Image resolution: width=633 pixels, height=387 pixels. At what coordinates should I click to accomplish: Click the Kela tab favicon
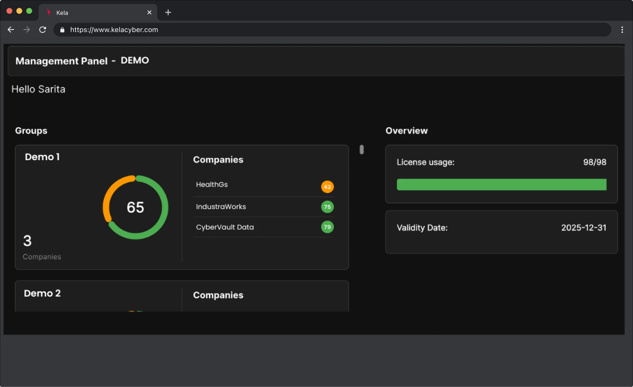[49, 12]
